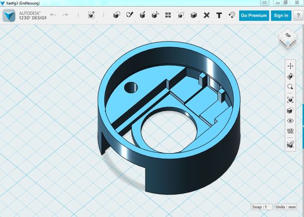This screenshot has width=304, height=217.
Task: Select the Measure tool
Action: (207, 15)
